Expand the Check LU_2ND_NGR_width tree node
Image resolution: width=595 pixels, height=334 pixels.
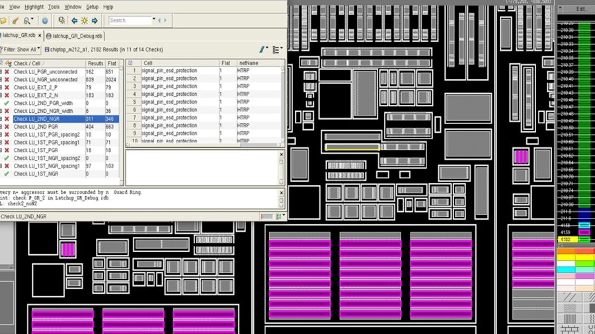(x=1, y=111)
